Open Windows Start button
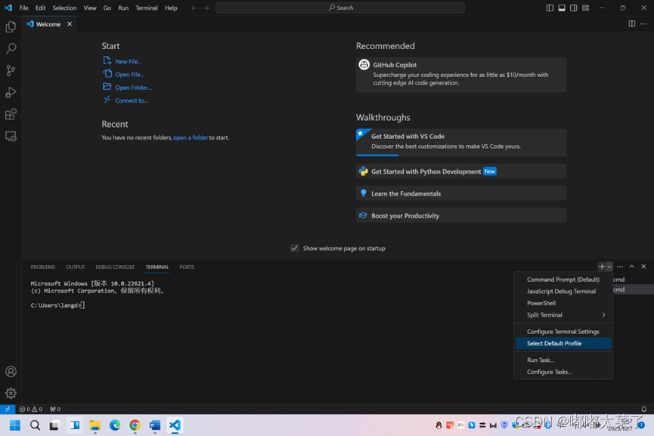The image size is (654, 436). coord(15,425)
